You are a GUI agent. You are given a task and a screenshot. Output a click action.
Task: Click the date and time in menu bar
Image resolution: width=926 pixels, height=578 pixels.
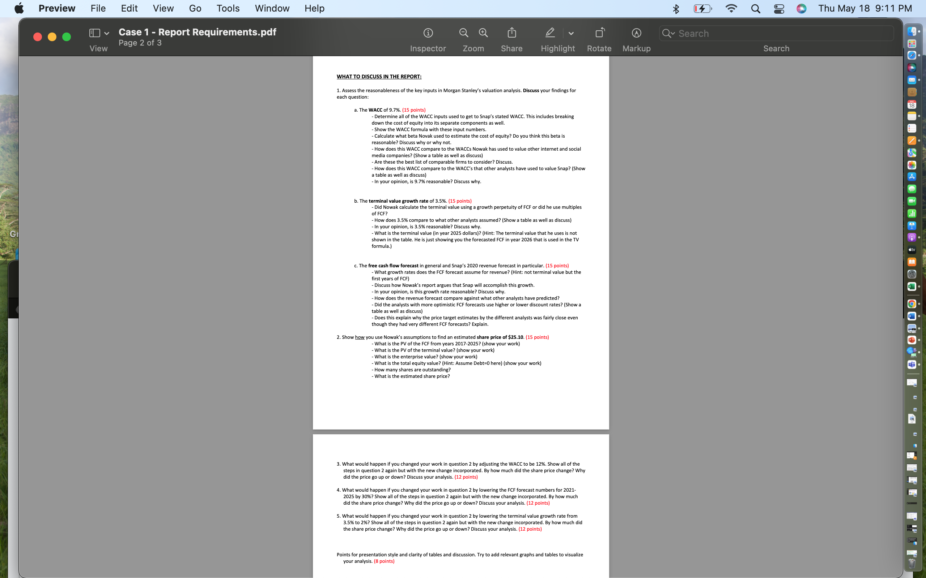tap(865, 8)
